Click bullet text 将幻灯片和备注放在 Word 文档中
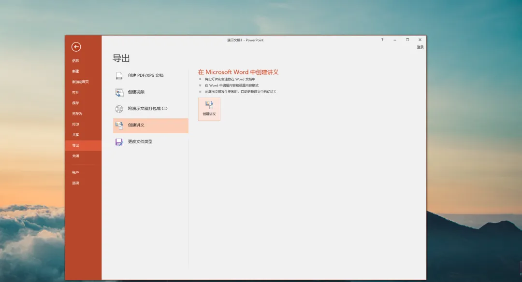 (230, 79)
